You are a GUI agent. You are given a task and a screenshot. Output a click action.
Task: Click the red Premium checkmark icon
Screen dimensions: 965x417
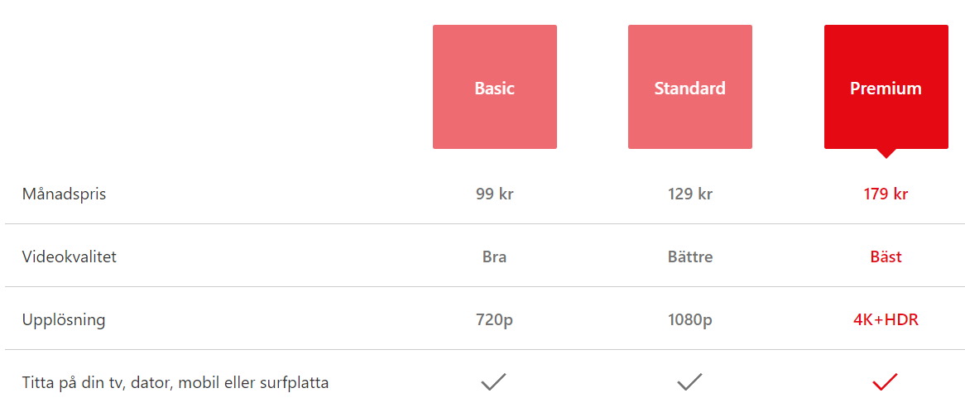click(x=885, y=382)
